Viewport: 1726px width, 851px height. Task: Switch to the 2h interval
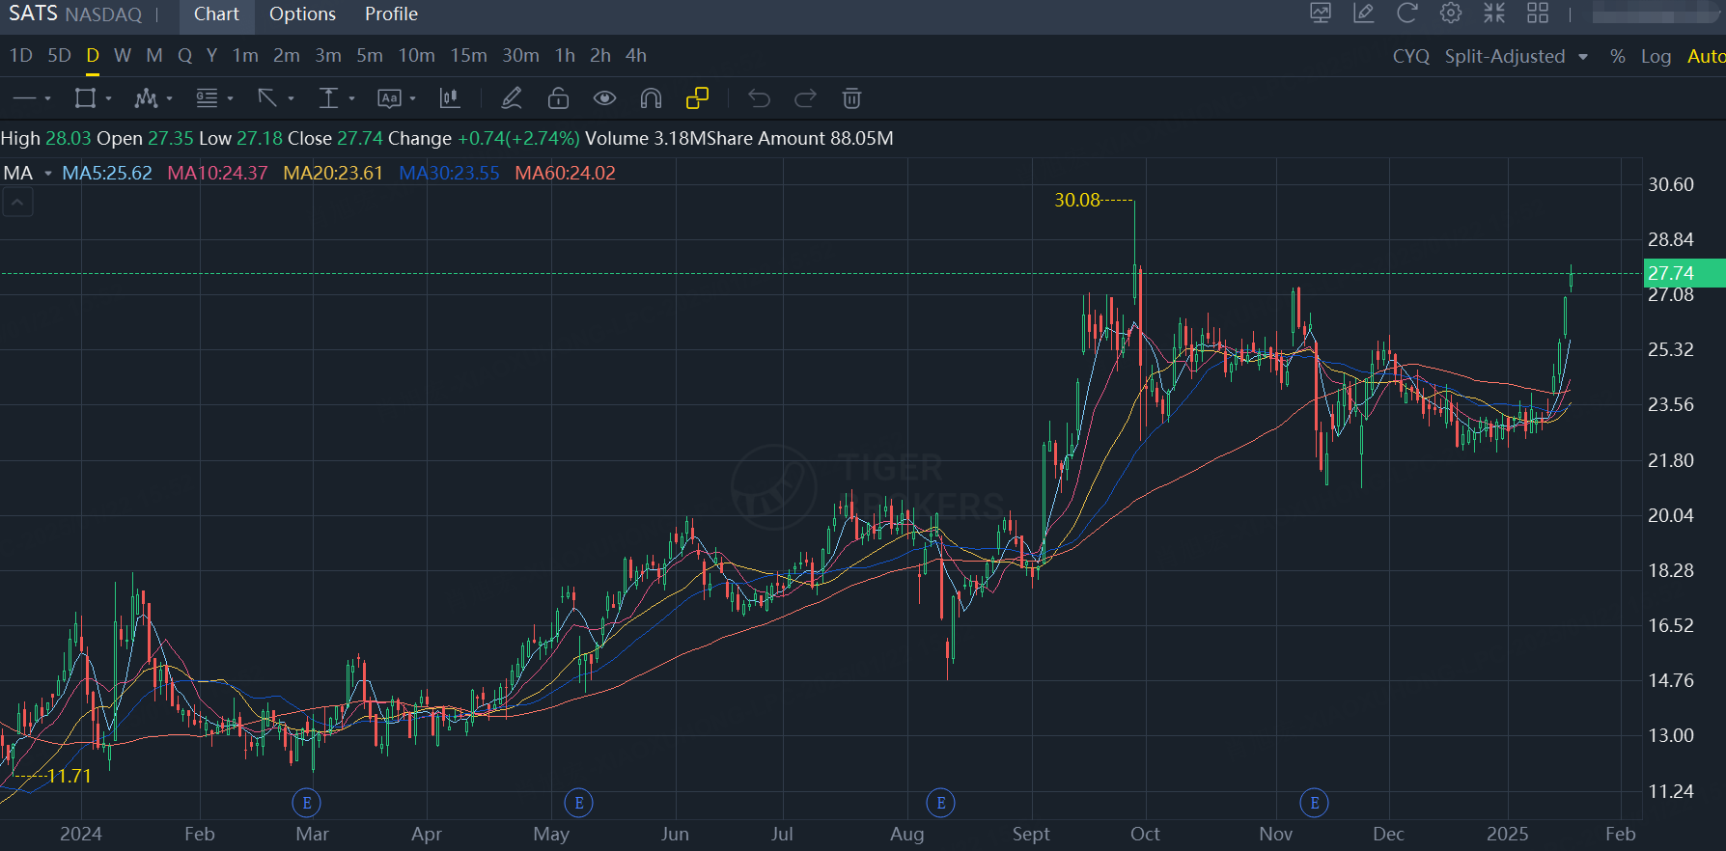coord(600,56)
